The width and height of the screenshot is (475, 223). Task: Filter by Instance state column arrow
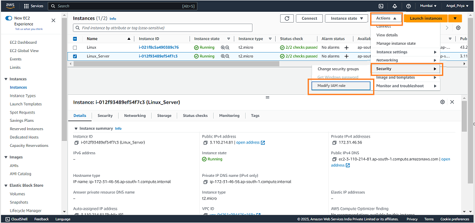pos(229,39)
